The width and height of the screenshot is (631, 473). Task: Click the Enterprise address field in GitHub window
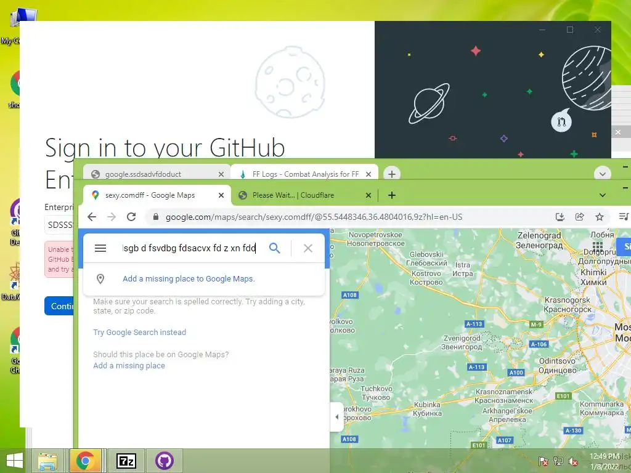pyautogui.click(x=60, y=224)
